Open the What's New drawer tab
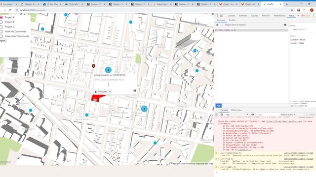The height and width of the screenshot is (177, 316). (236, 110)
